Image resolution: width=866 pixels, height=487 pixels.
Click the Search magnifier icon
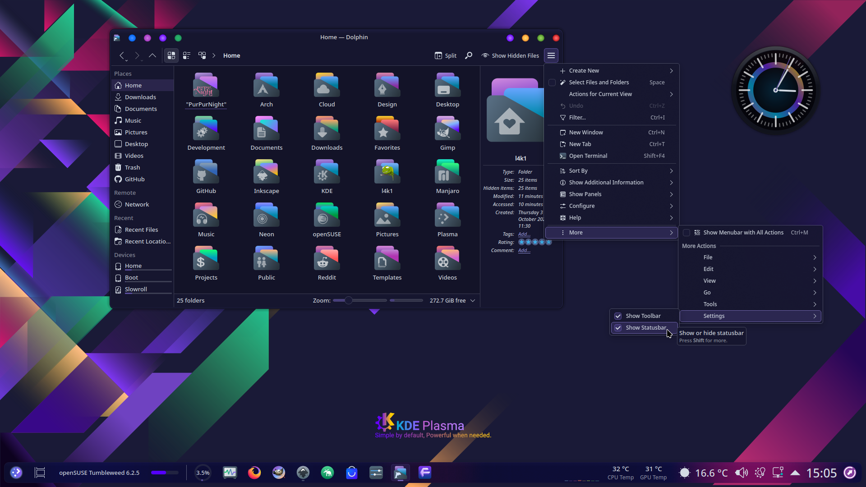click(469, 55)
